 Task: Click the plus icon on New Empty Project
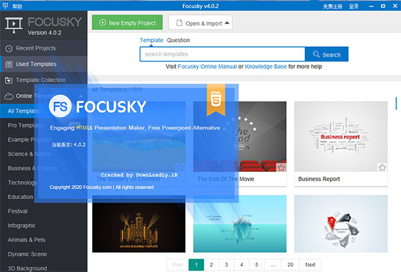click(x=102, y=23)
